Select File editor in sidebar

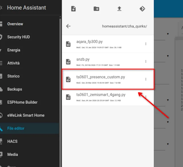(x=30, y=128)
